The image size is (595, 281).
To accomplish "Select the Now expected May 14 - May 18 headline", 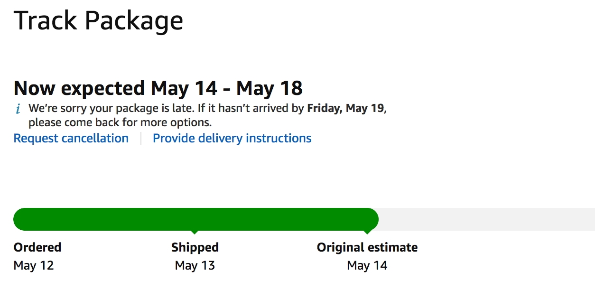I will 158,88.
